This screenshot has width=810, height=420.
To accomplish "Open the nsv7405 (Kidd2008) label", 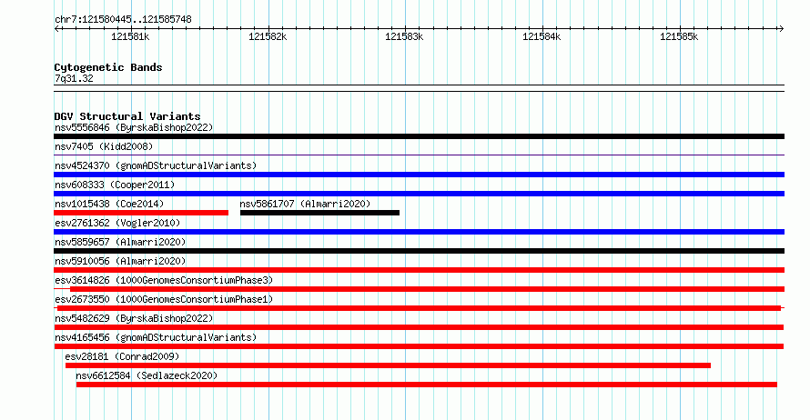I will (x=104, y=146).
